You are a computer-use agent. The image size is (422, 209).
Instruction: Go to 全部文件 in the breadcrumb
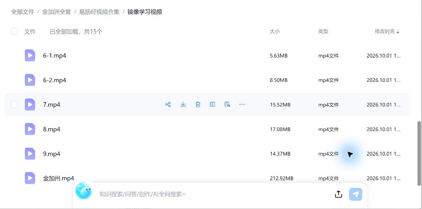(23, 12)
